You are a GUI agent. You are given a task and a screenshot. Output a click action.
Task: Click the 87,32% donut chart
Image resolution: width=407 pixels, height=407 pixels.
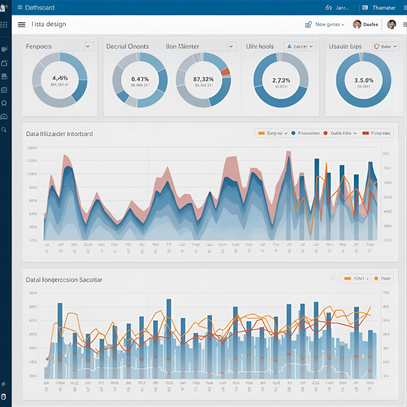pyautogui.click(x=203, y=80)
